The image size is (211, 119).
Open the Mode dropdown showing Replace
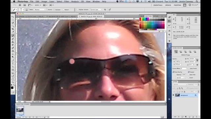tap(40, 10)
